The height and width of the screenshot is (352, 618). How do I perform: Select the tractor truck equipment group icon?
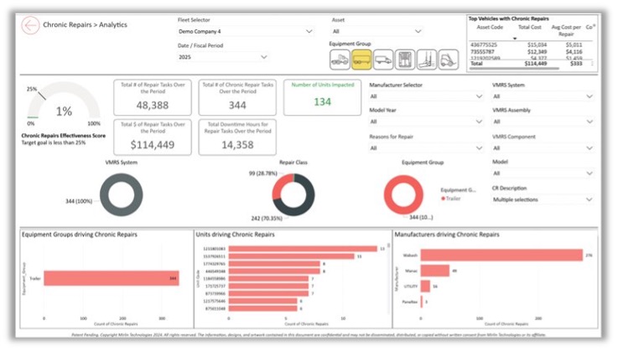pyautogui.click(x=340, y=59)
